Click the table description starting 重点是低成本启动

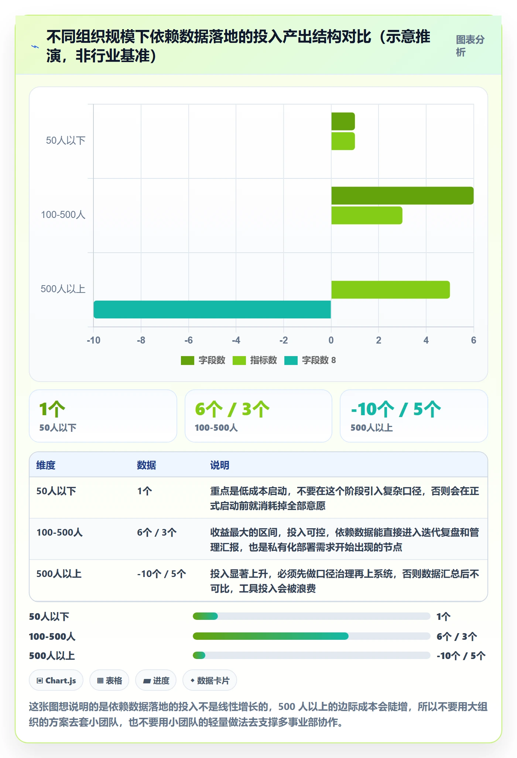click(345, 498)
